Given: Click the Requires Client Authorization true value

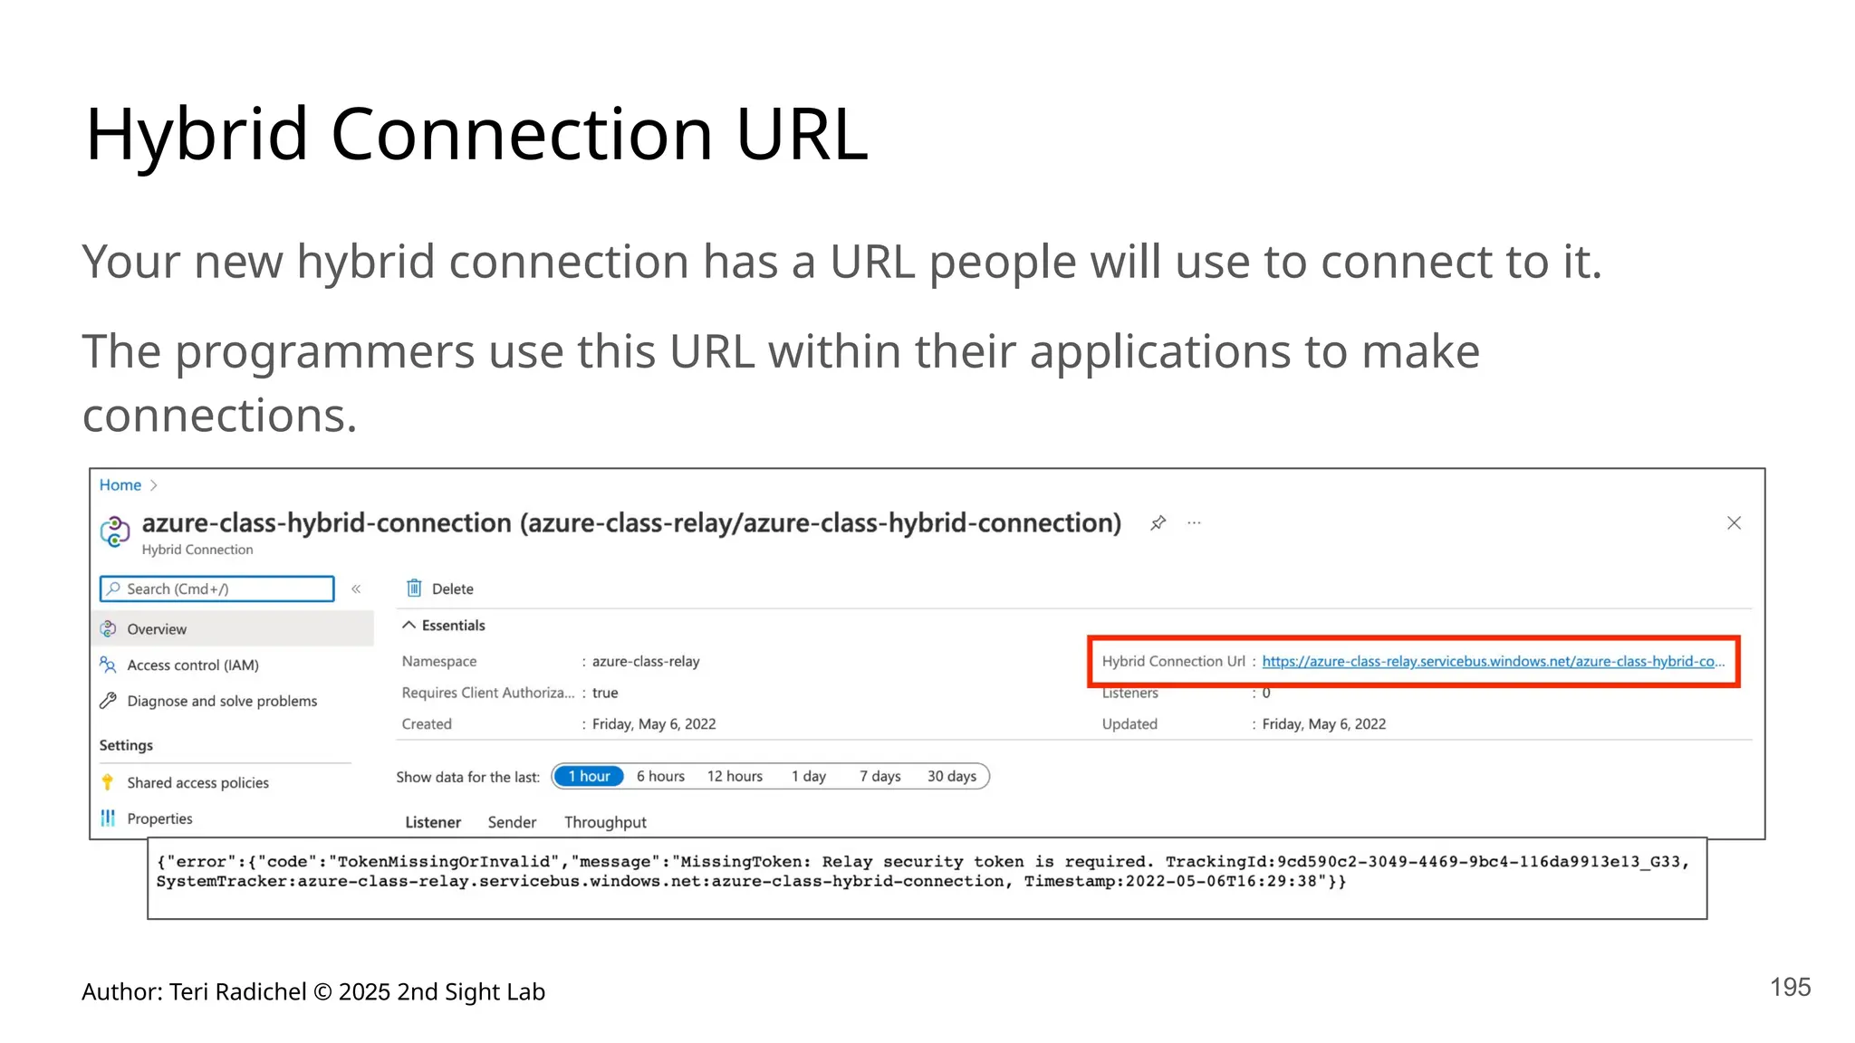Looking at the screenshot, I should [605, 694].
